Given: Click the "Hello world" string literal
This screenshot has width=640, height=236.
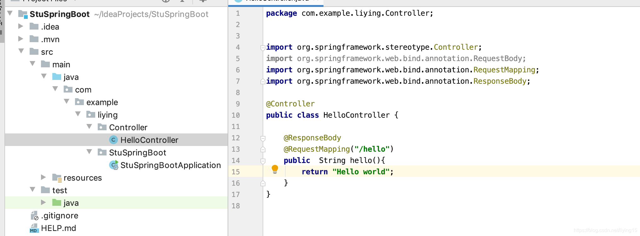Looking at the screenshot, I should click(x=361, y=172).
